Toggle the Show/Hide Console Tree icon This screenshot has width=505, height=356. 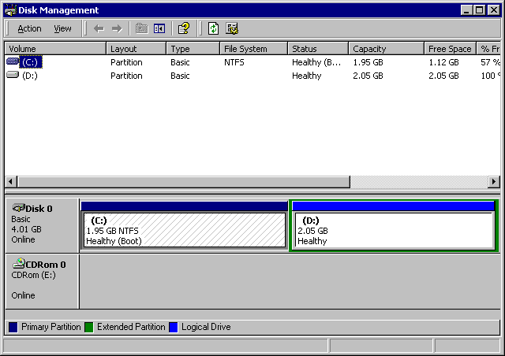click(x=159, y=28)
